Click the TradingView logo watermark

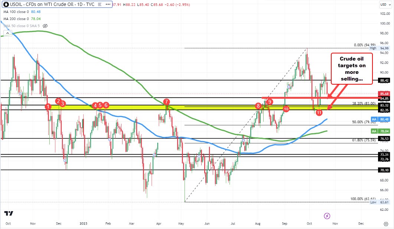click(9, 213)
